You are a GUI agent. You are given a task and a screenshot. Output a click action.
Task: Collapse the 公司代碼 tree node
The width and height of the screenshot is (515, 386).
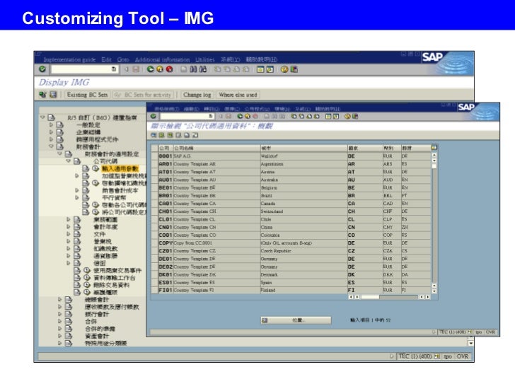pos(69,161)
